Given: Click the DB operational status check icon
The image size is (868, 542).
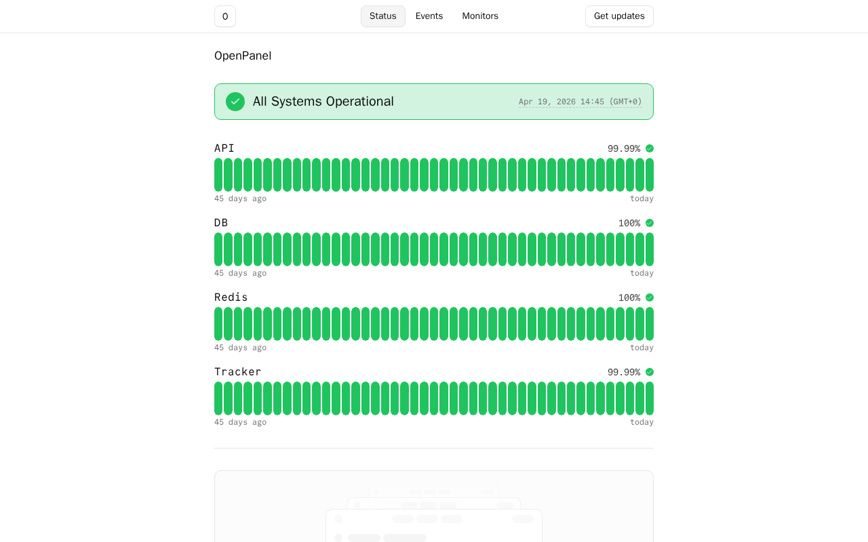Looking at the screenshot, I should click(x=650, y=223).
